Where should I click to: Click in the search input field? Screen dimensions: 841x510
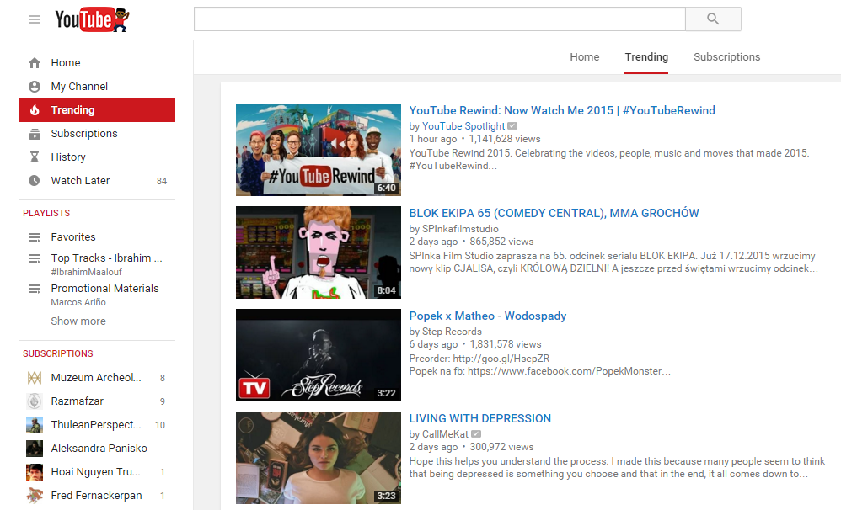coord(440,19)
